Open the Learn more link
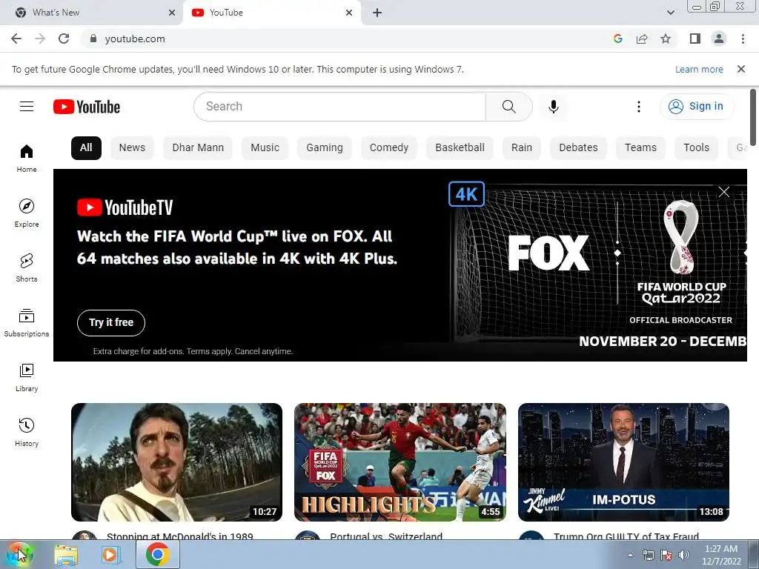Image resolution: width=759 pixels, height=569 pixels. click(699, 69)
